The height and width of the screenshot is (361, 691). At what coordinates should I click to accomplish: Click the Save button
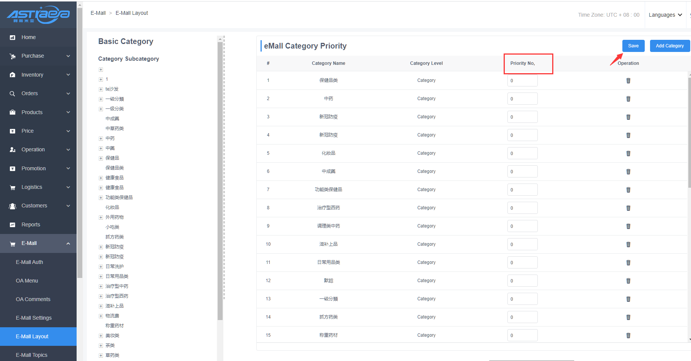tap(633, 46)
